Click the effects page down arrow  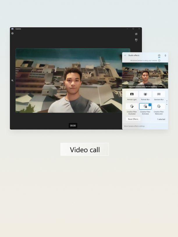[x=167, y=105]
